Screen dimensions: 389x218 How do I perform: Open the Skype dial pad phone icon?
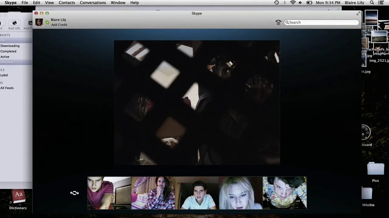(x=278, y=22)
